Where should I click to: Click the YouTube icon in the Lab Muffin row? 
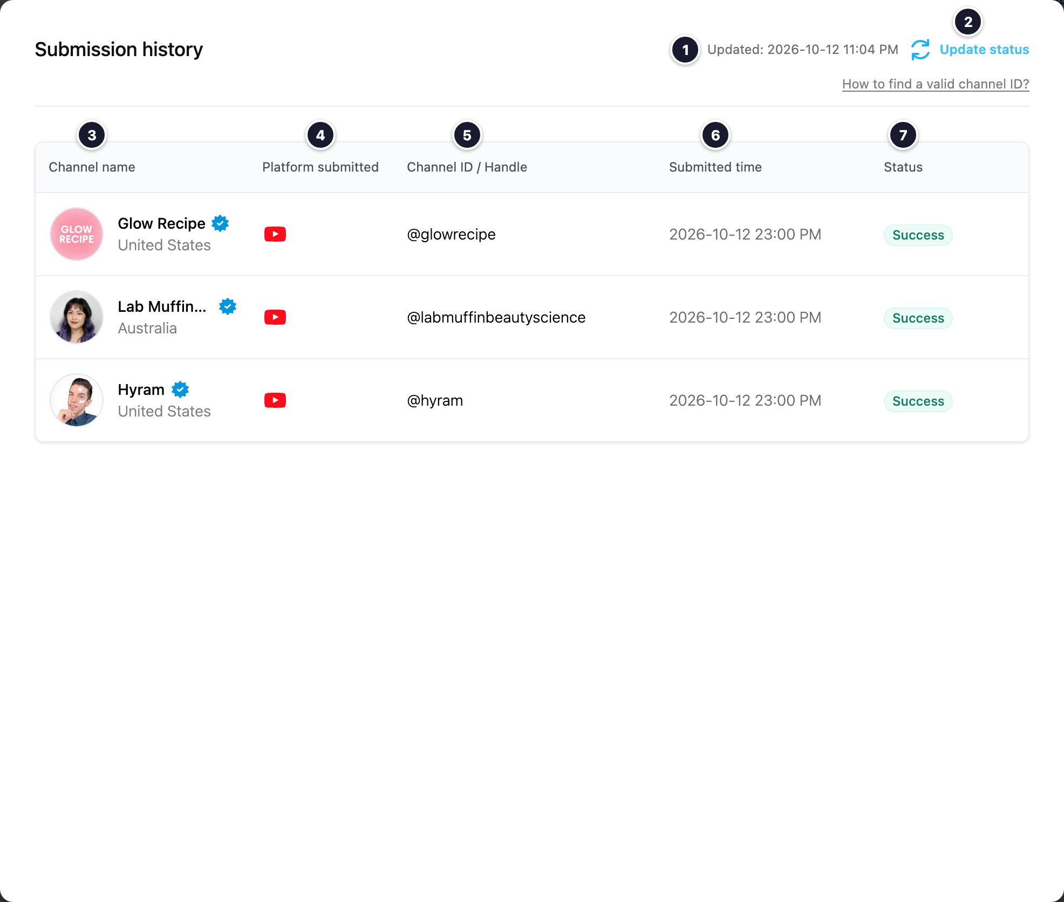click(x=275, y=317)
